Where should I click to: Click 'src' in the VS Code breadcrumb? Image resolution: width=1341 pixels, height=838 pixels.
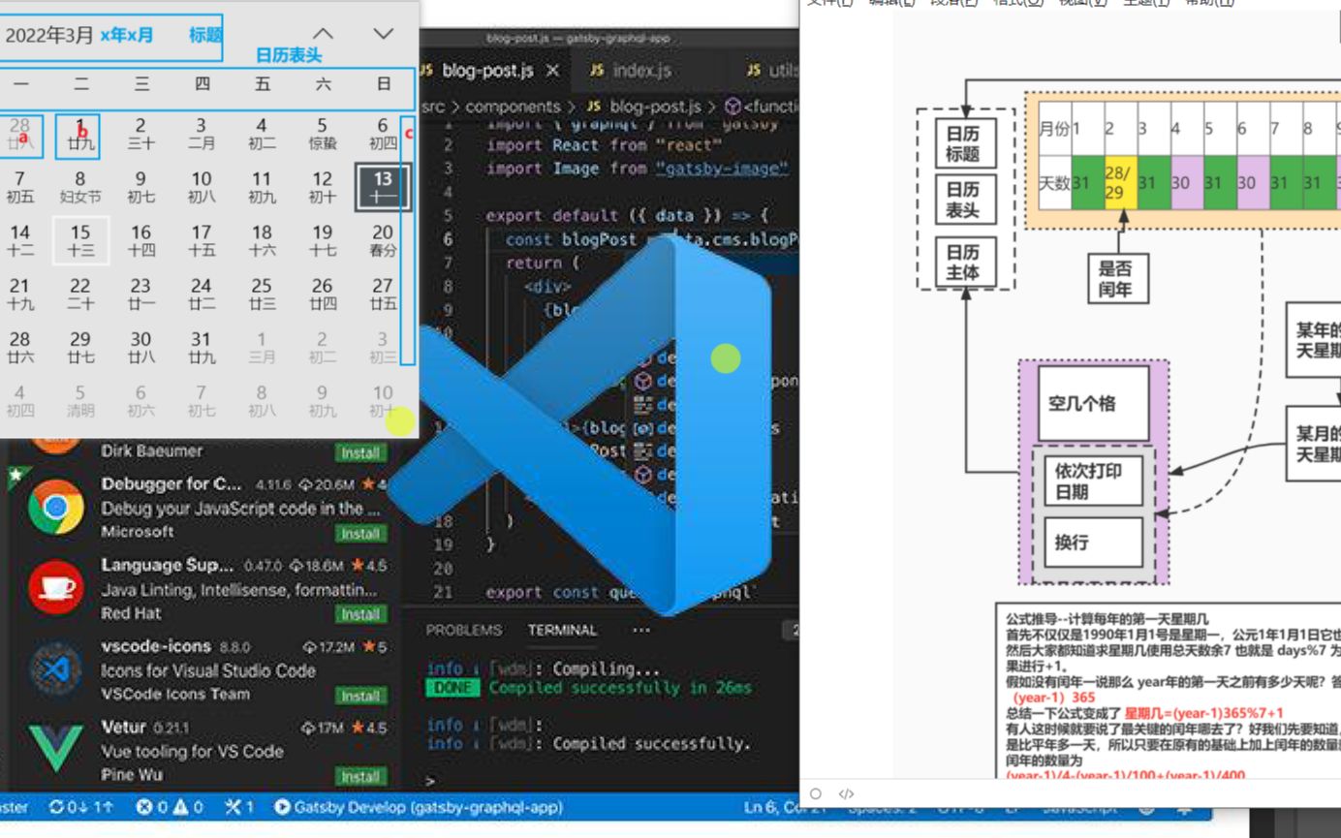pyautogui.click(x=433, y=107)
